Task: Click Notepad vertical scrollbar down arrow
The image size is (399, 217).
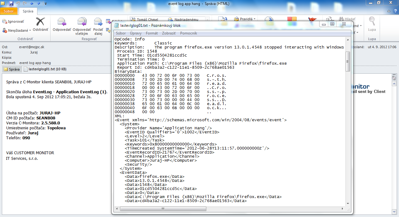Action: pos(348,203)
